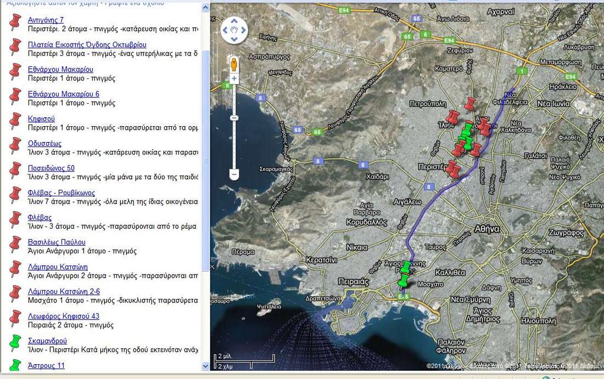Click the Καλλιθέα label on the map
This screenshot has width=604, height=379.
(450, 272)
